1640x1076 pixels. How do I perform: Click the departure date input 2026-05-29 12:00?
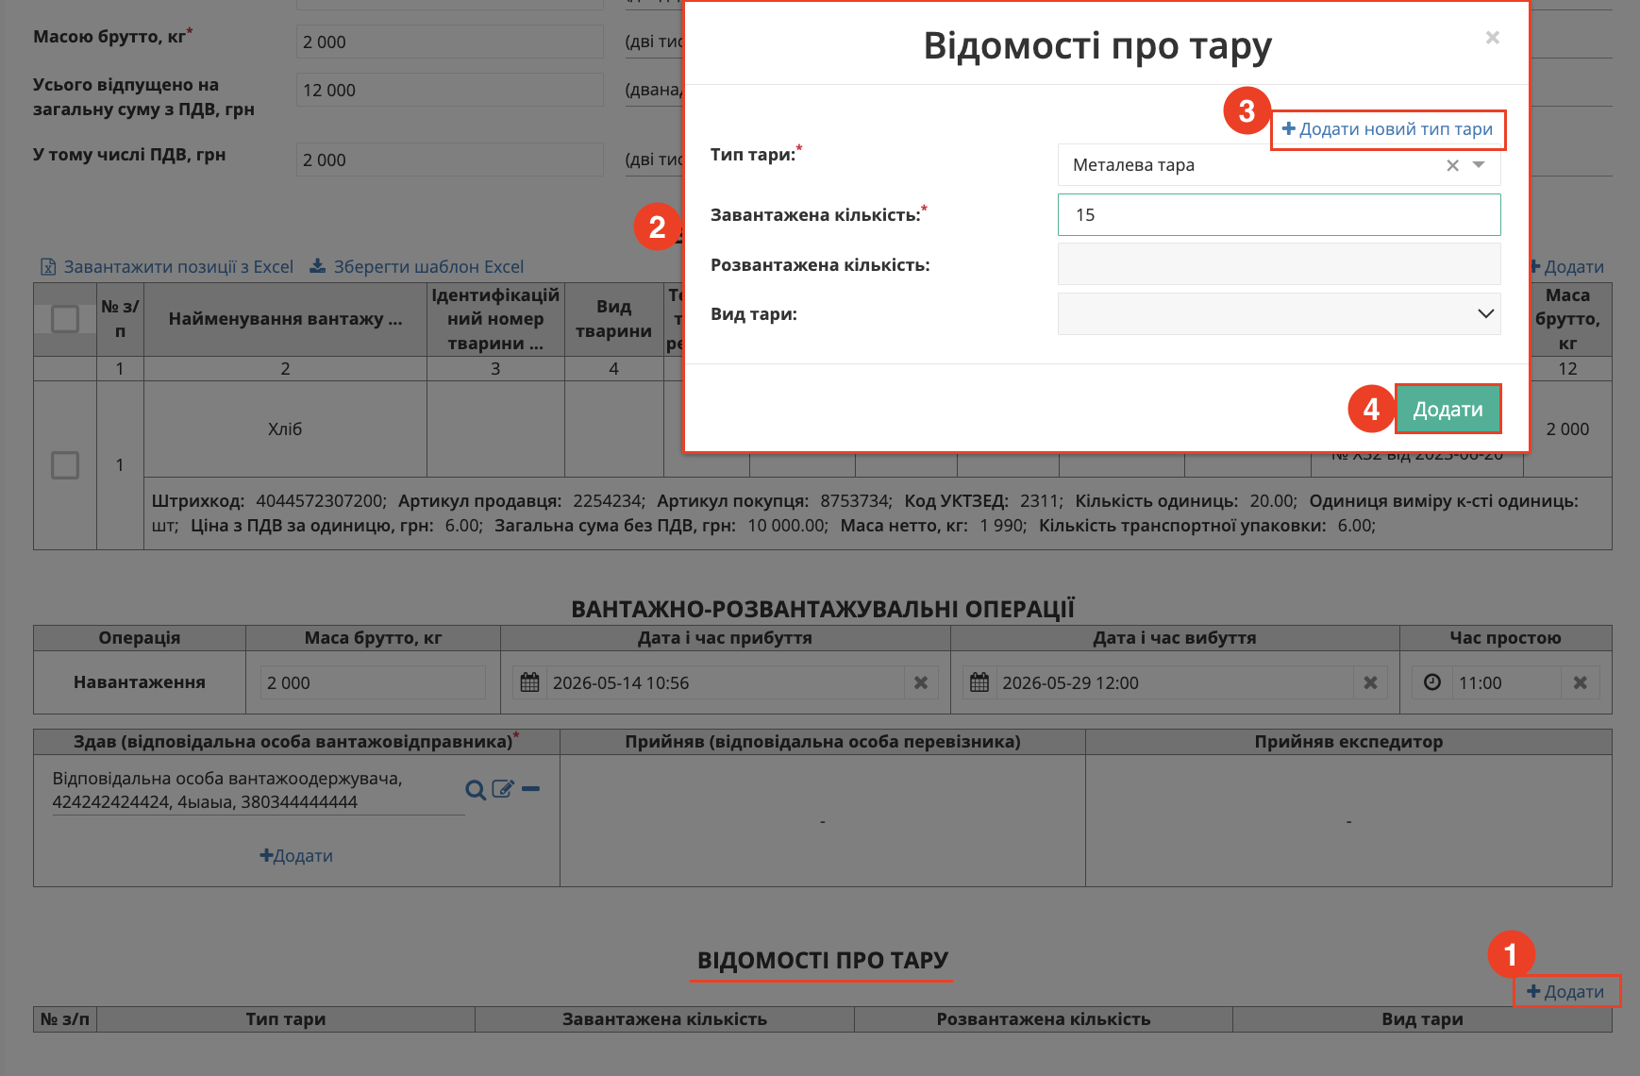click(x=1175, y=682)
